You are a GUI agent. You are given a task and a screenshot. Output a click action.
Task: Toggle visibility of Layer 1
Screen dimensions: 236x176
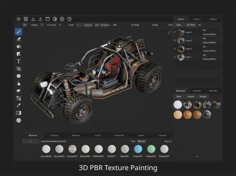tap(175, 57)
